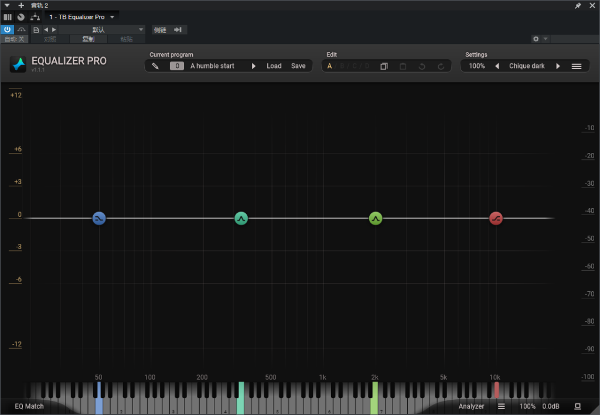
Task: Toggle the blue plugin power button
Action: pos(7,29)
